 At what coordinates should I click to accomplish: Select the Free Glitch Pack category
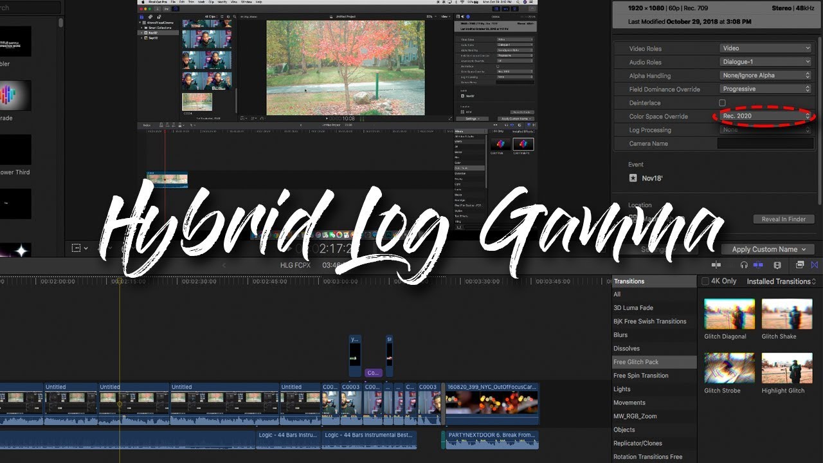pyautogui.click(x=654, y=362)
